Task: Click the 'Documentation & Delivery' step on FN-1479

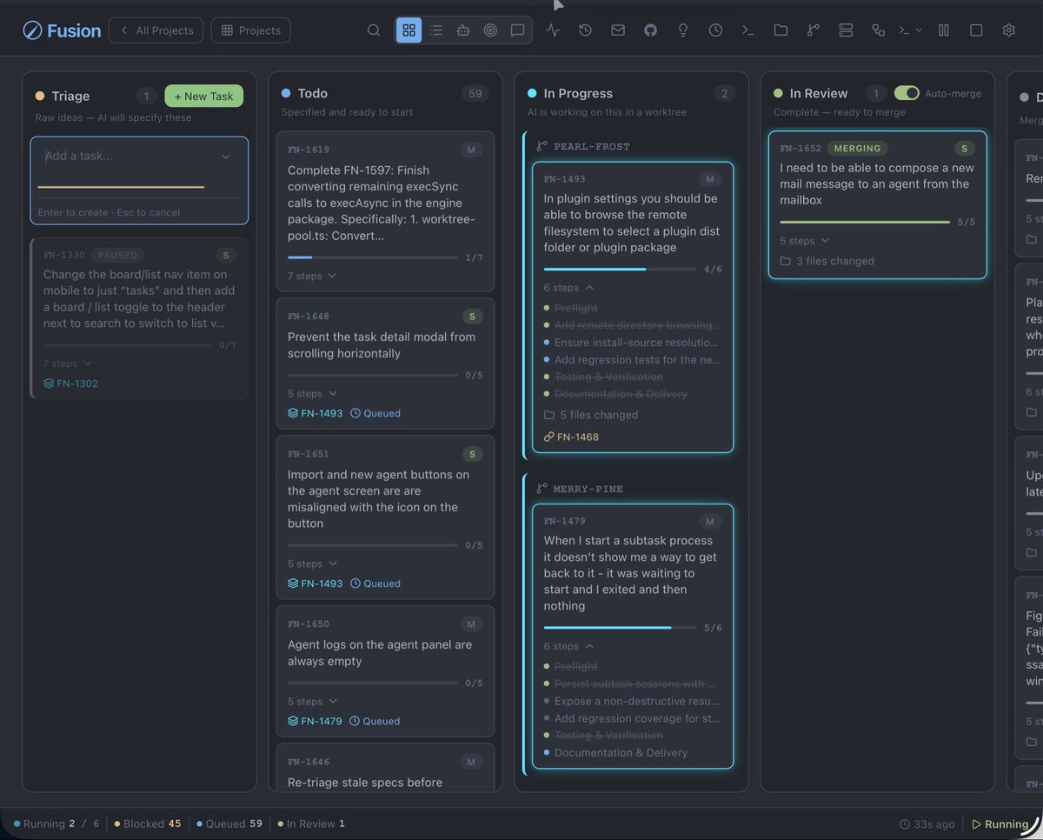Action: (621, 753)
